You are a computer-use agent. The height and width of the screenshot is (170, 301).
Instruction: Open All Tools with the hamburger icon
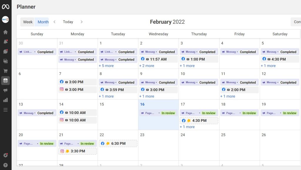click(5, 110)
